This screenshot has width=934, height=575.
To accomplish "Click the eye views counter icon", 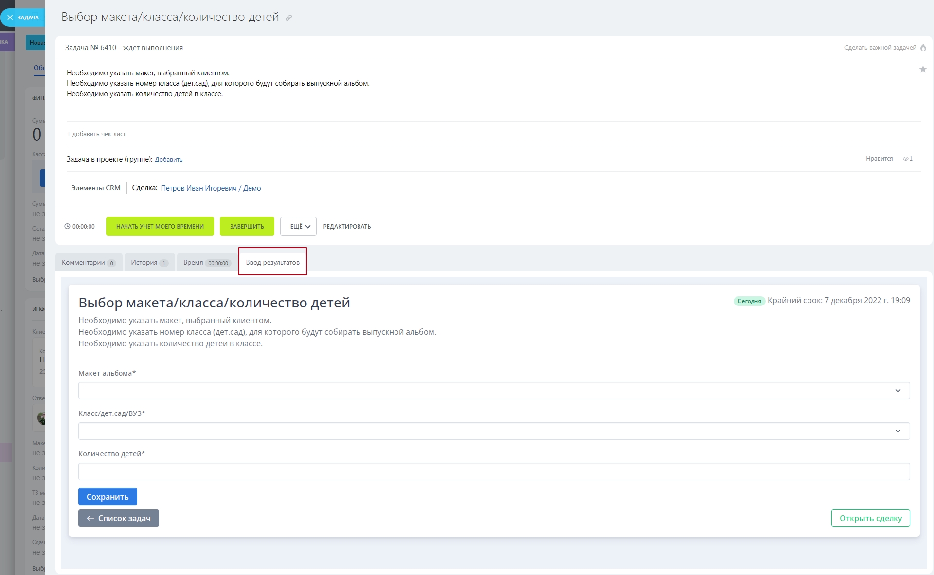I will 906,159.
